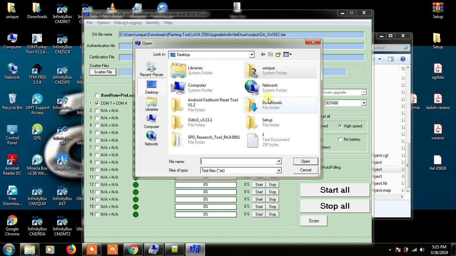The height and width of the screenshot is (256, 456).
Task: Open Firefox from the taskbar
Action: tap(71, 250)
